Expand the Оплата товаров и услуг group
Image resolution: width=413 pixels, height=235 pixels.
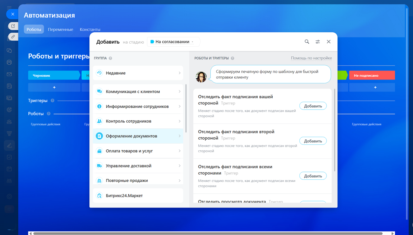pos(138,151)
